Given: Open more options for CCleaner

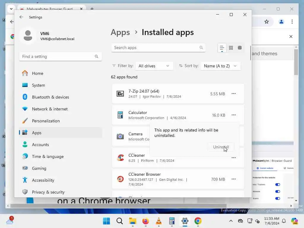Looking at the screenshot, I should [234, 158].
